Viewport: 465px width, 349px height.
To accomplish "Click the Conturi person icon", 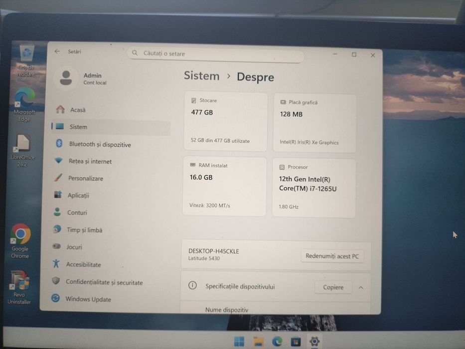I will (x=57, y=211).
